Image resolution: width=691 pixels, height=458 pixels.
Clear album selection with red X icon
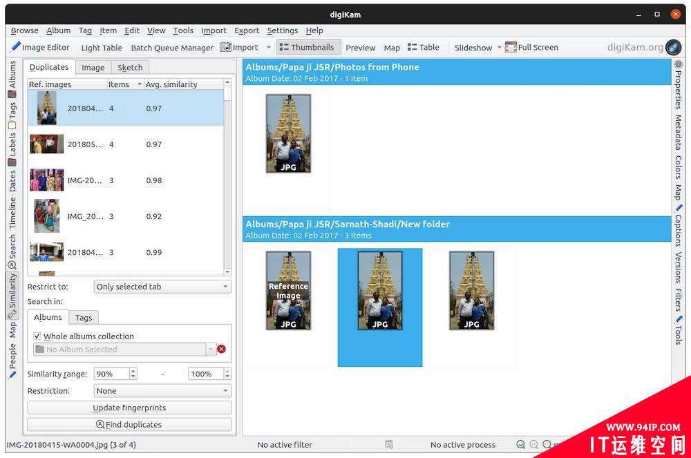pyautogui.click(x=222, y=350)
